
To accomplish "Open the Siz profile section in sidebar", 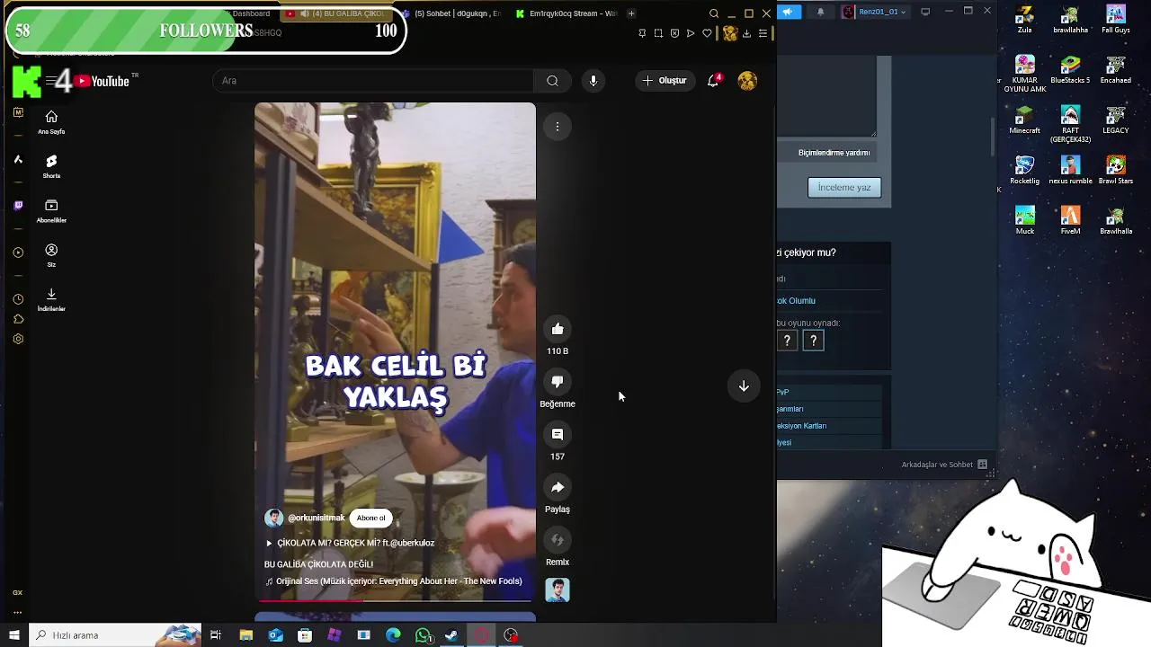I will [51, 255].
